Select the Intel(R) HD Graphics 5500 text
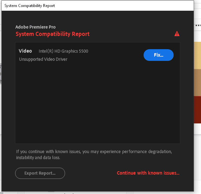201x194 pixels. pyautogui.click(x=63, y=51)
